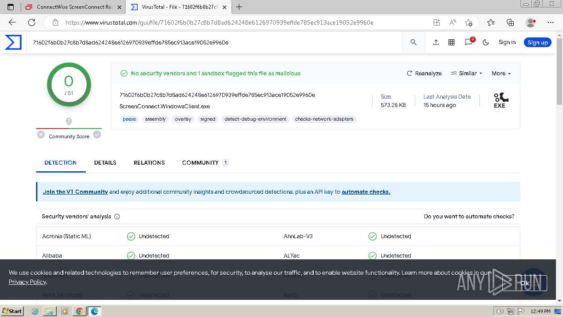Click the apps icon in the address bar
Viewport: 563px width, 317px height.
(x=436, y=22)
